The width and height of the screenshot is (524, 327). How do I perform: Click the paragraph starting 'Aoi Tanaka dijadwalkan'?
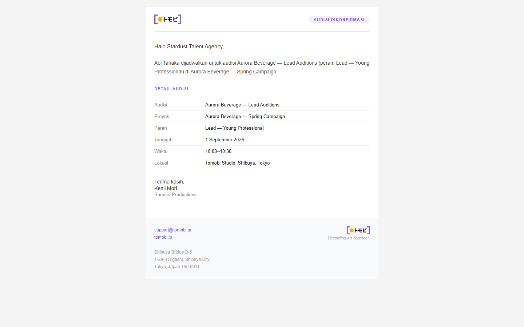(262, 67)
